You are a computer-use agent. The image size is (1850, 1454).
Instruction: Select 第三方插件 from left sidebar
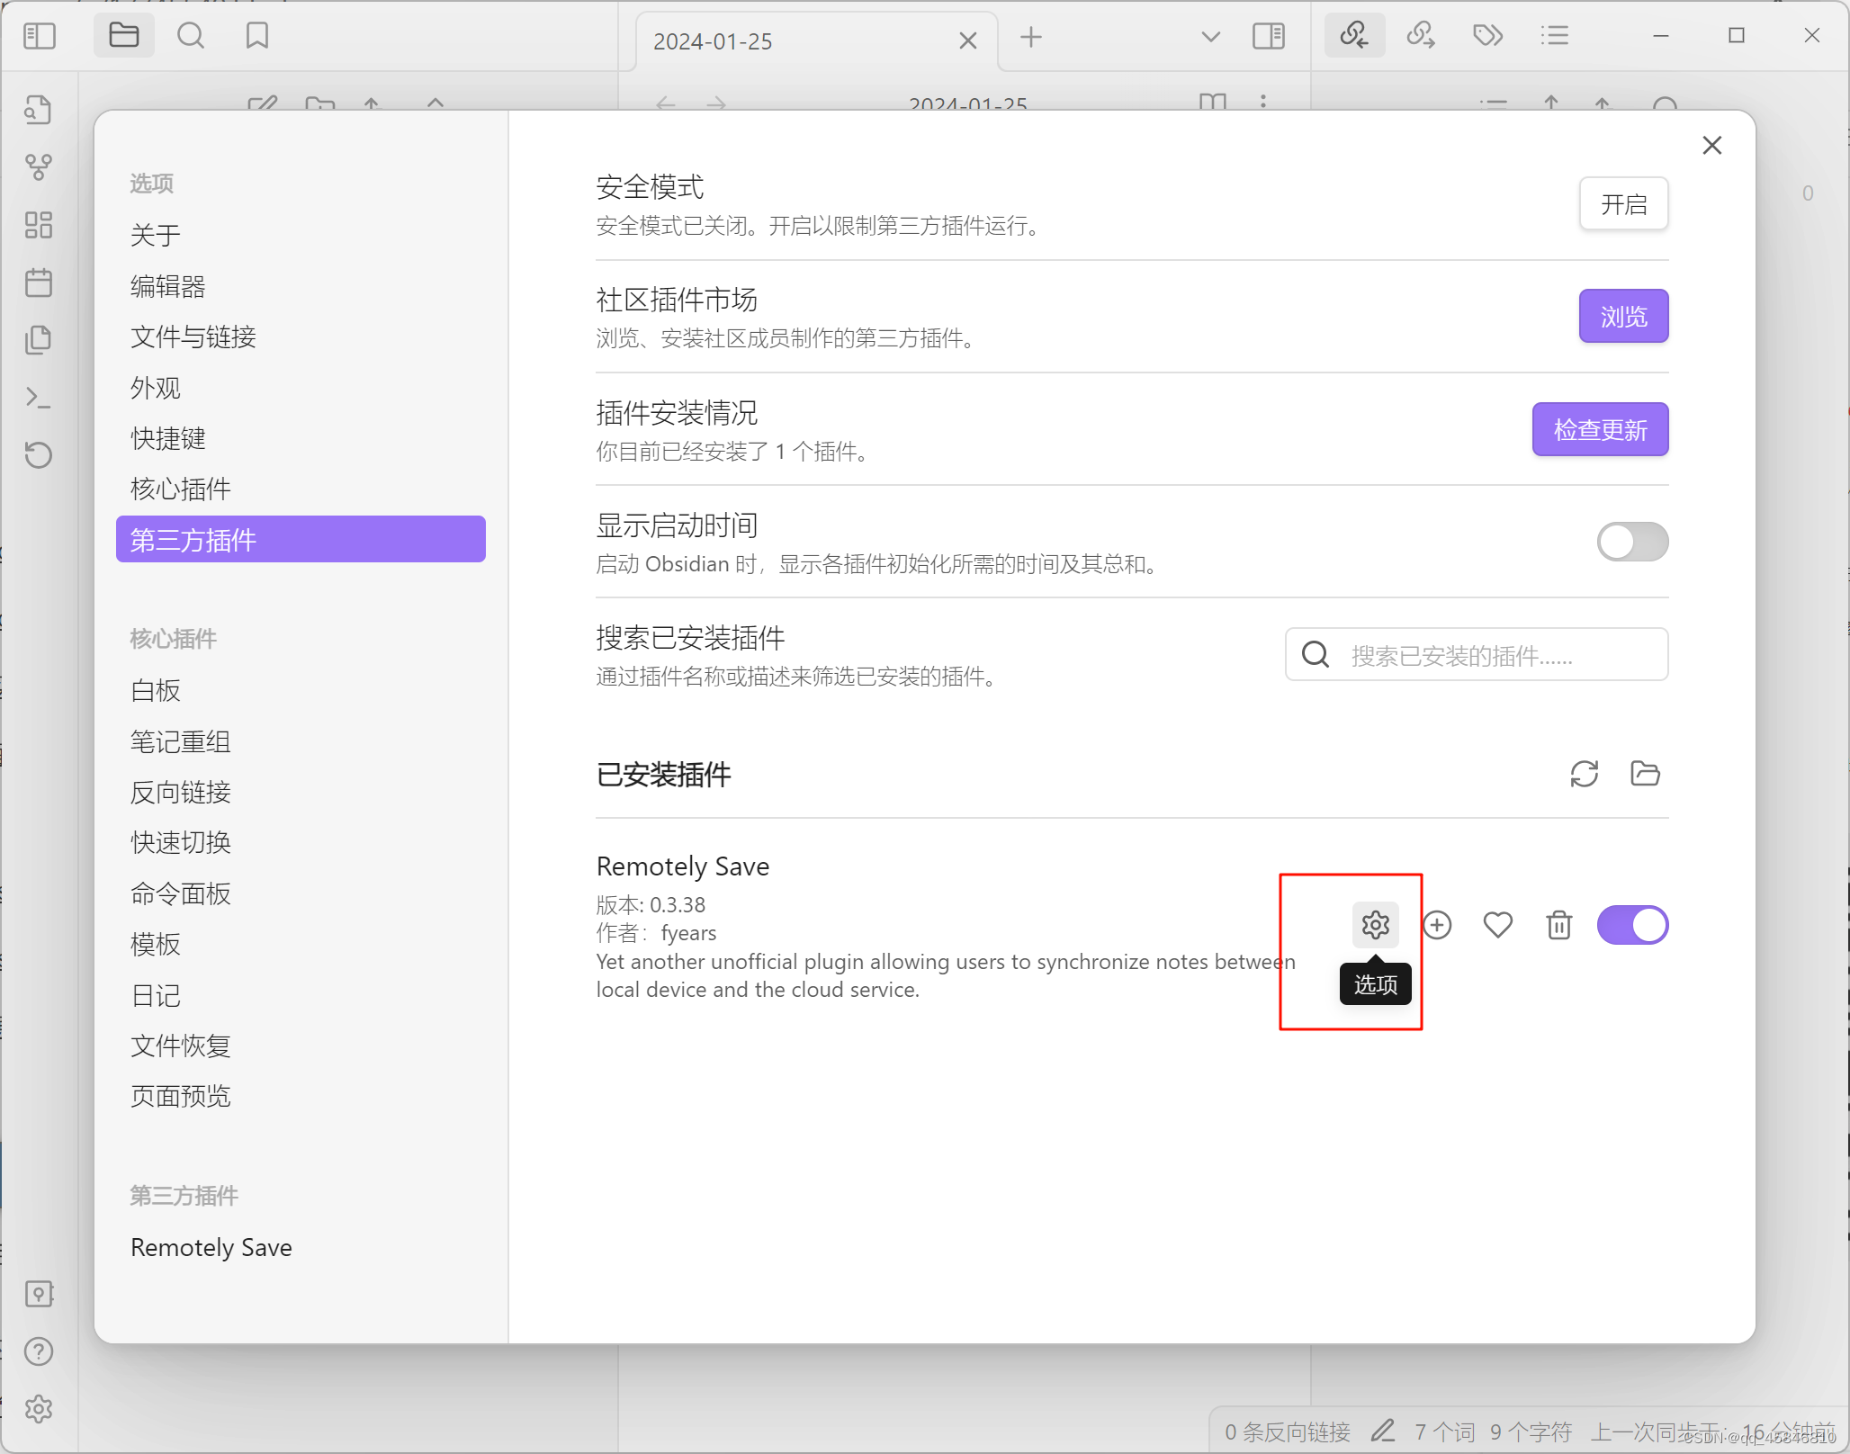click(x=301, y=541)
